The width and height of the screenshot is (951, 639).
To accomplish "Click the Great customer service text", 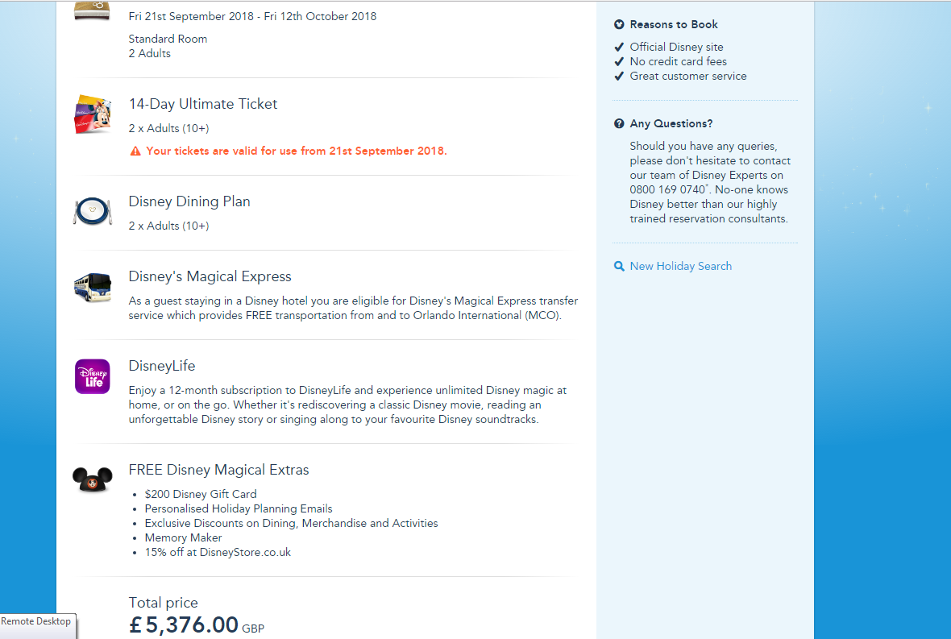I will pyautogui.click(x=688, y=76).
